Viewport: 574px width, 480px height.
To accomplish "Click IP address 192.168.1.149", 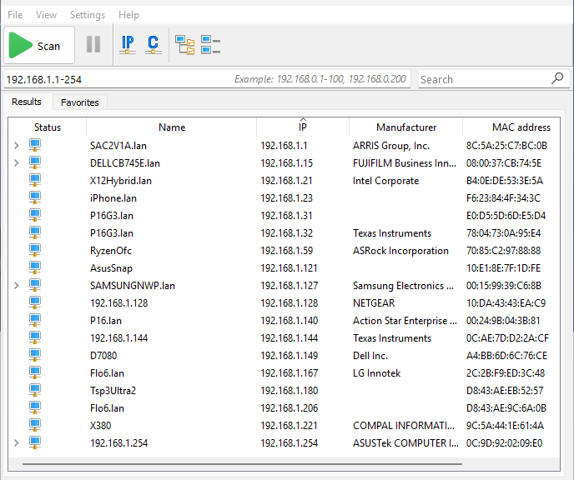I will (x=290, y=356).
